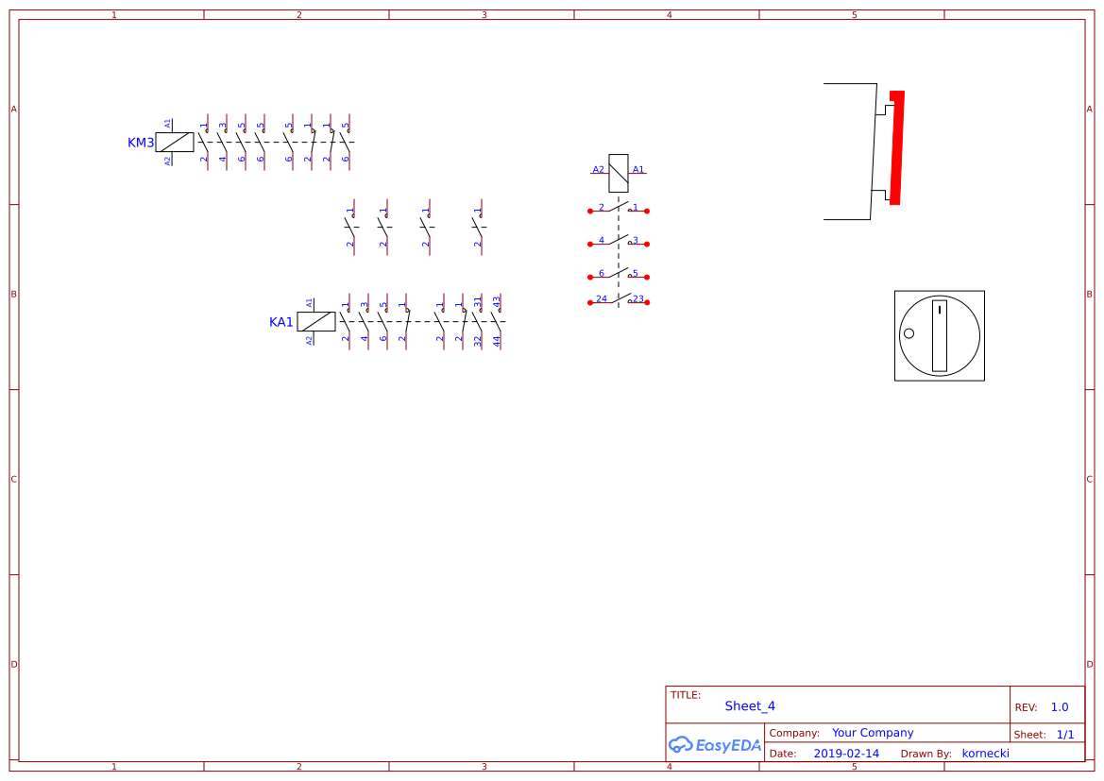Click the red terminal dot on pin 6
Image resolution: width=1104 pixels, height=781 pixels.
click(591, 277)
